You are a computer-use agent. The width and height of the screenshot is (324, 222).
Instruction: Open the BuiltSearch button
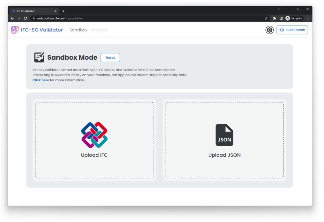click(x=292, y=30)
